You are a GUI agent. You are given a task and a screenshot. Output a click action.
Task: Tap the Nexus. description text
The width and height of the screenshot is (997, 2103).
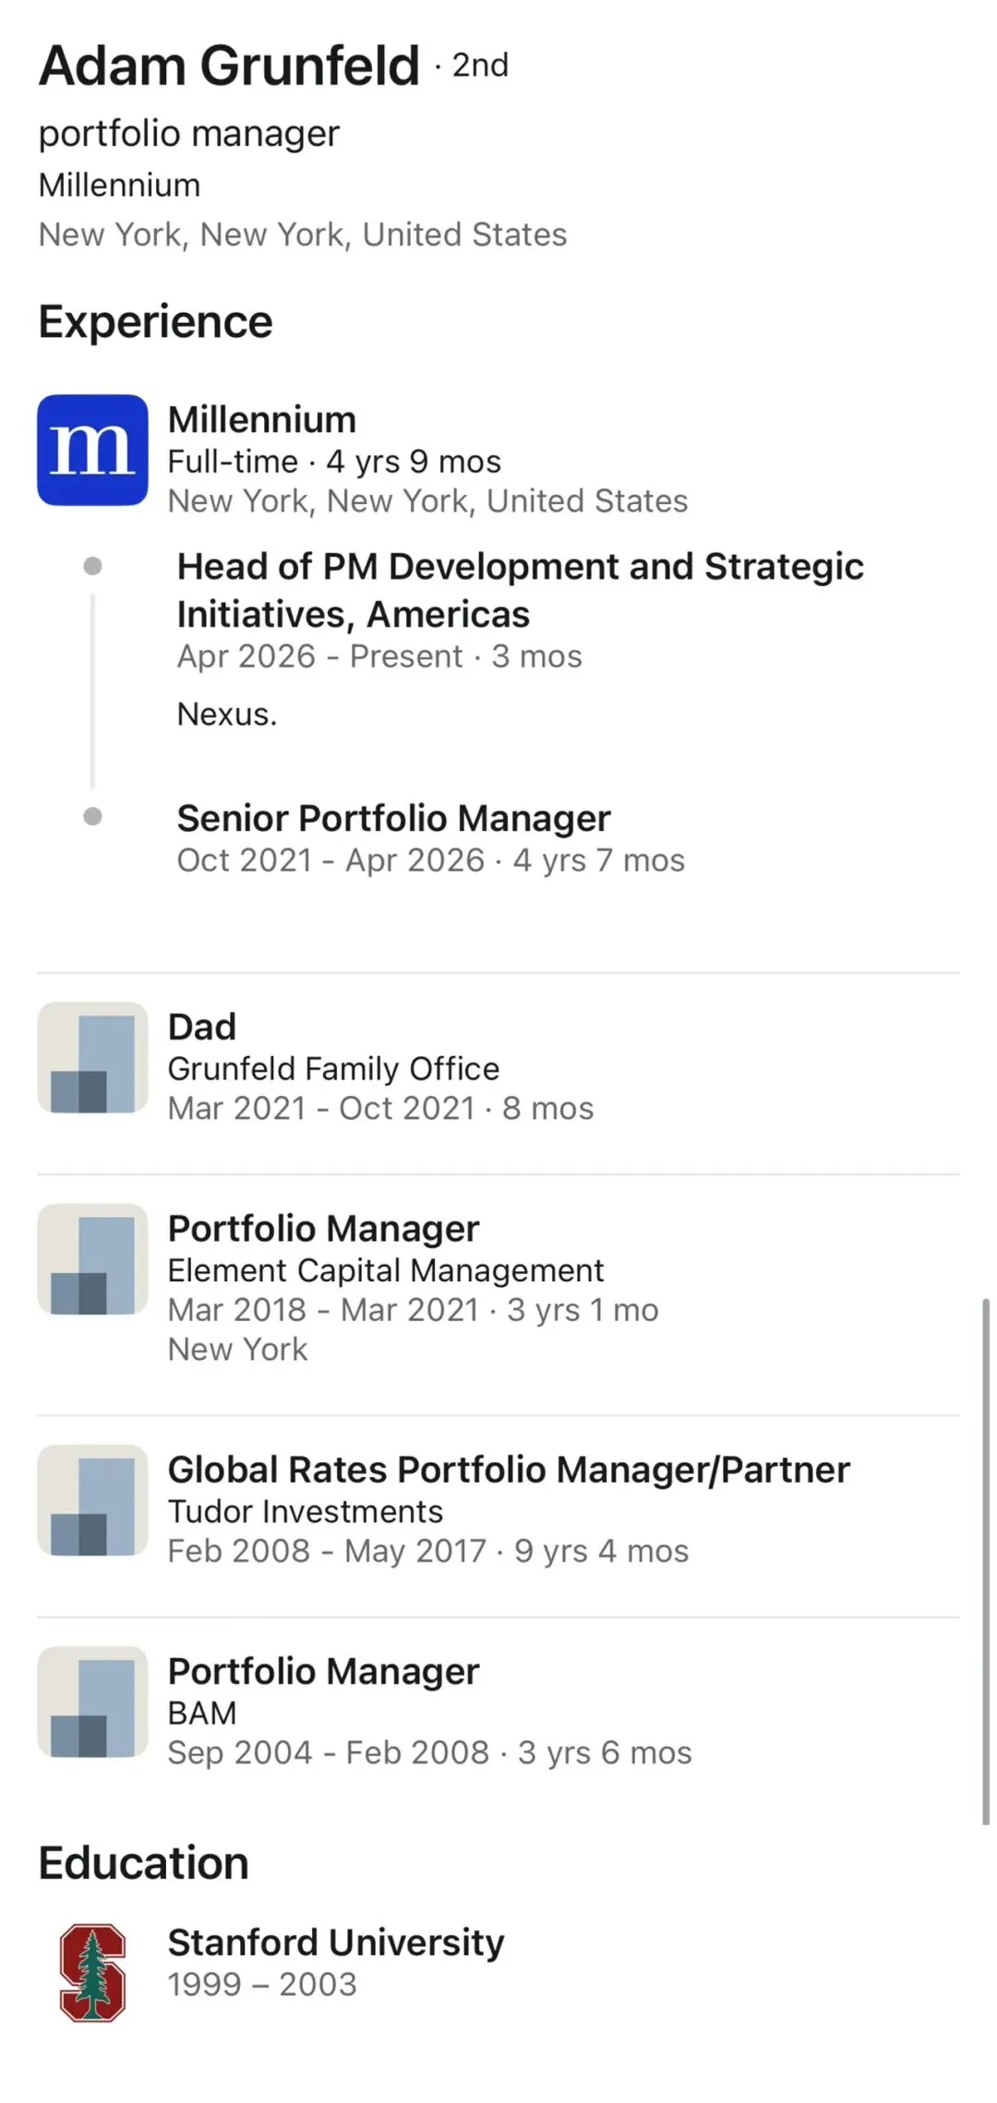[x=227, y=714]
